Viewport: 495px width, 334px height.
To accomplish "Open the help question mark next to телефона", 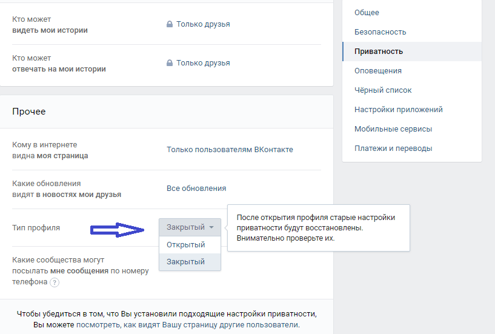I will (55, 282).
